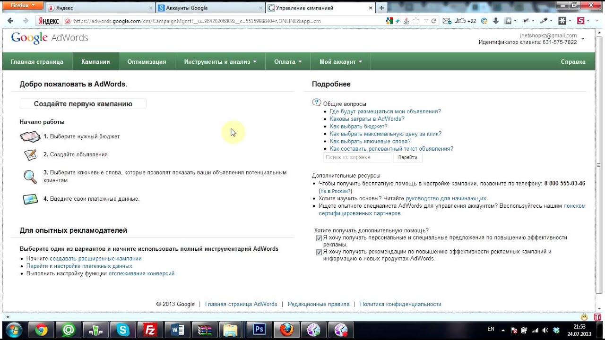Click the volume speaker tray icon

tap(545, 330)
